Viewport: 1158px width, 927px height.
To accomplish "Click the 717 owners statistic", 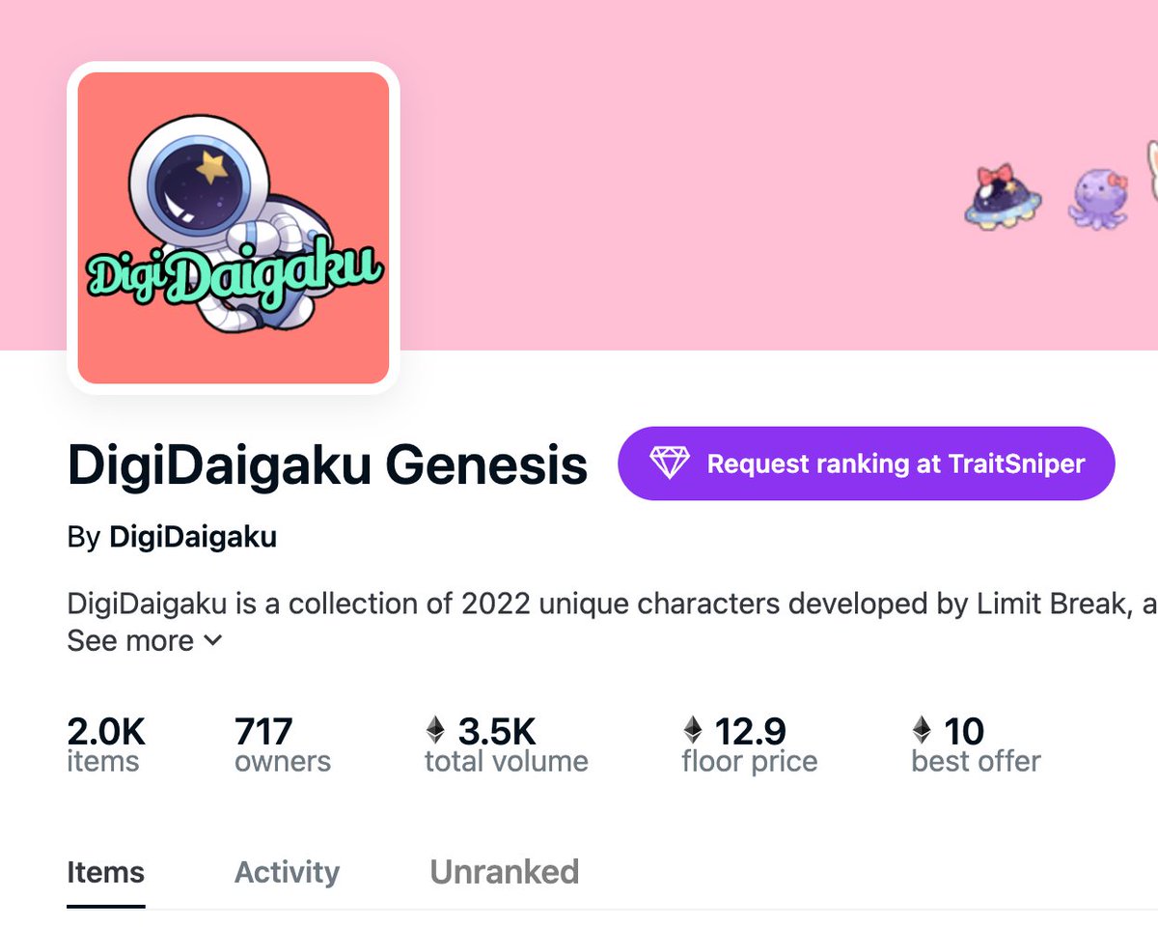I will (x=283, y=744).
